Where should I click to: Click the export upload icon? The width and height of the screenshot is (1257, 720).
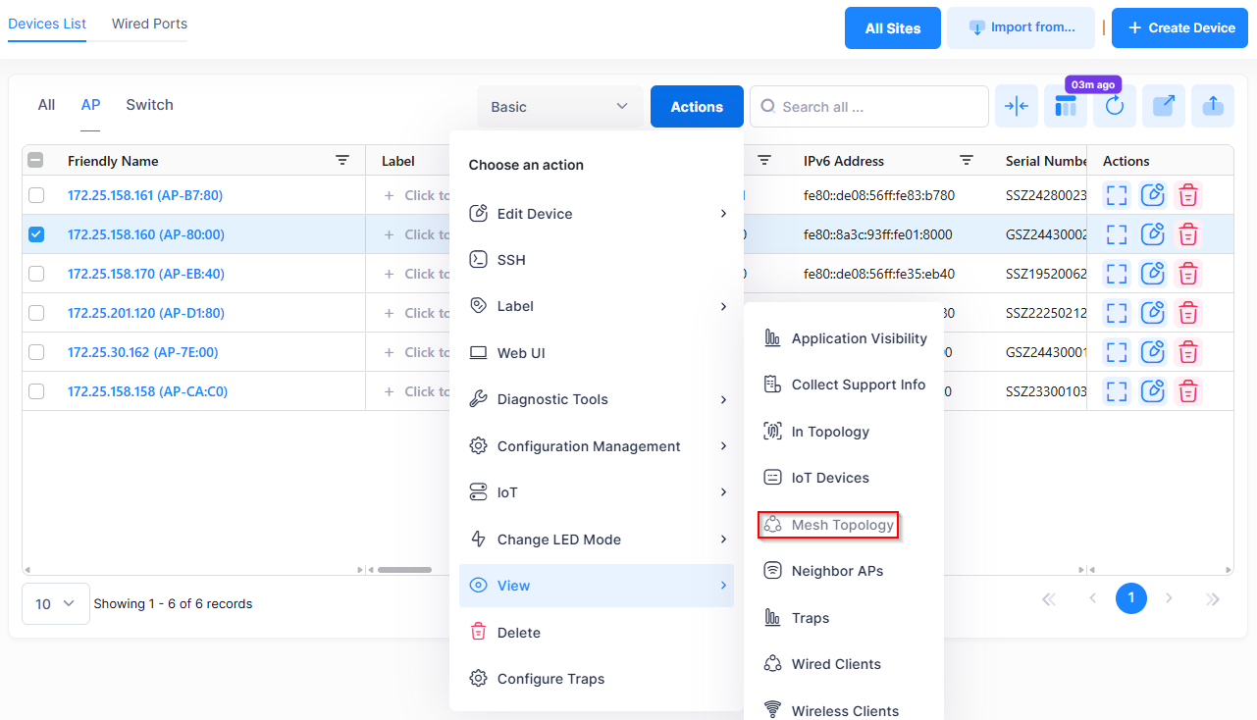(1213, 106)
